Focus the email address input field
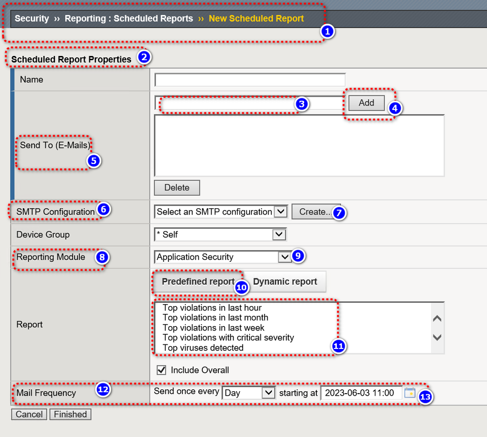The height and width of the screenshot is (437, 487). (x=250, y=103)
